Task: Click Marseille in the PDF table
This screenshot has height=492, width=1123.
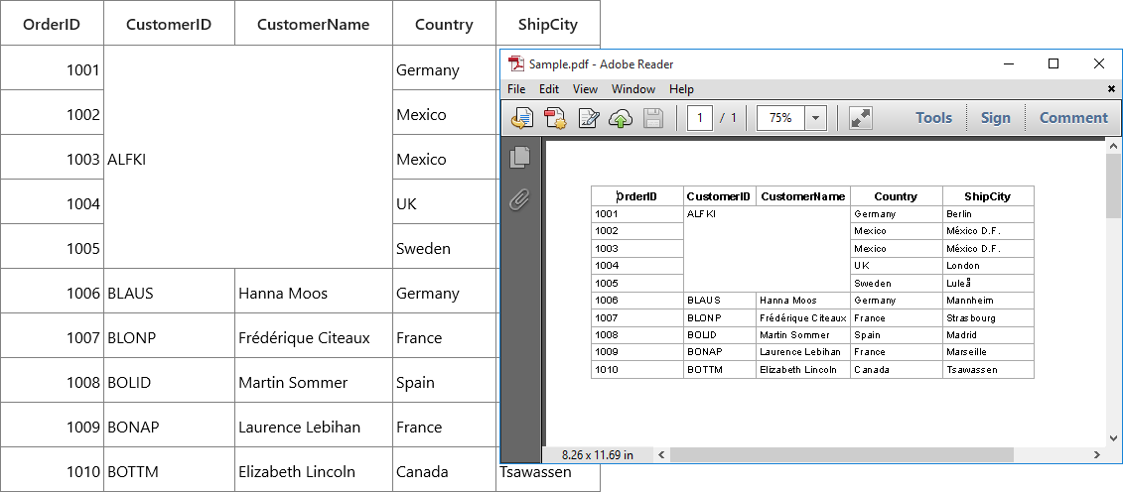Action: click(x=966, y=352)
